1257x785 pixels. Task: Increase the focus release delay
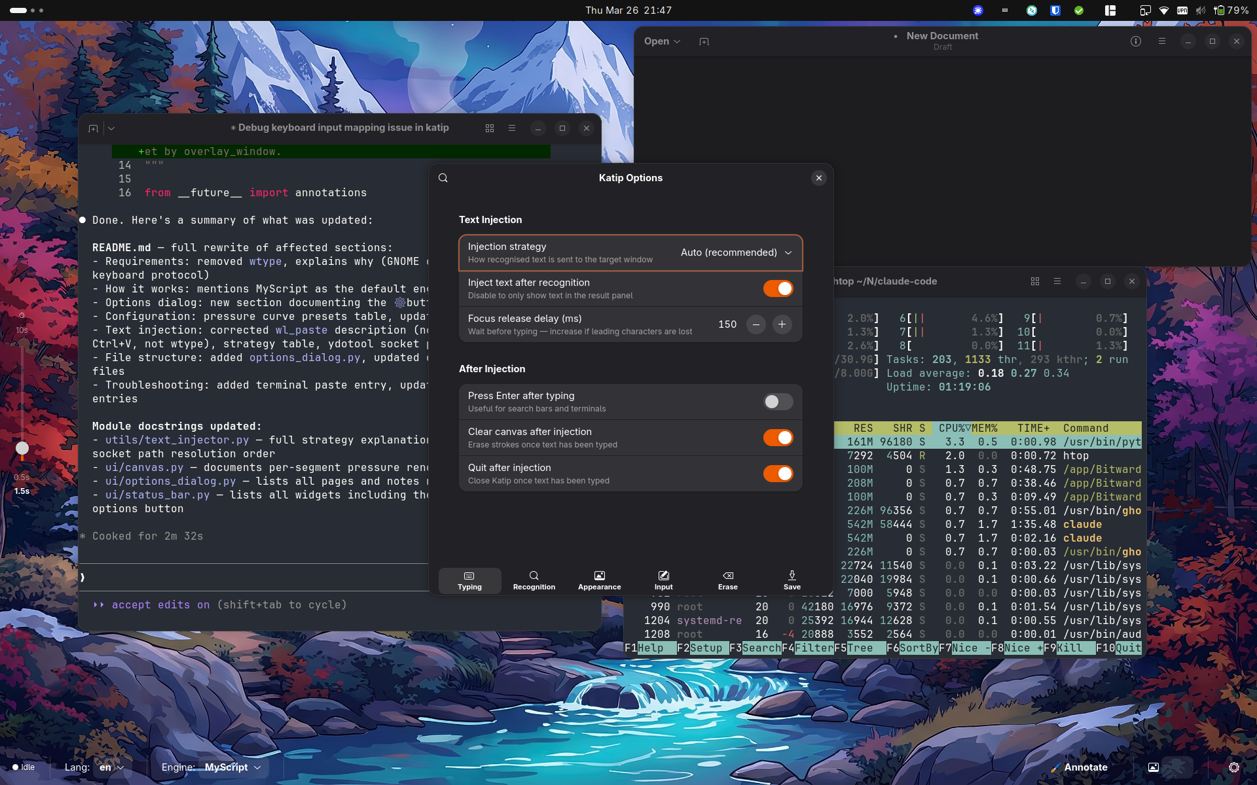point(782,324)
